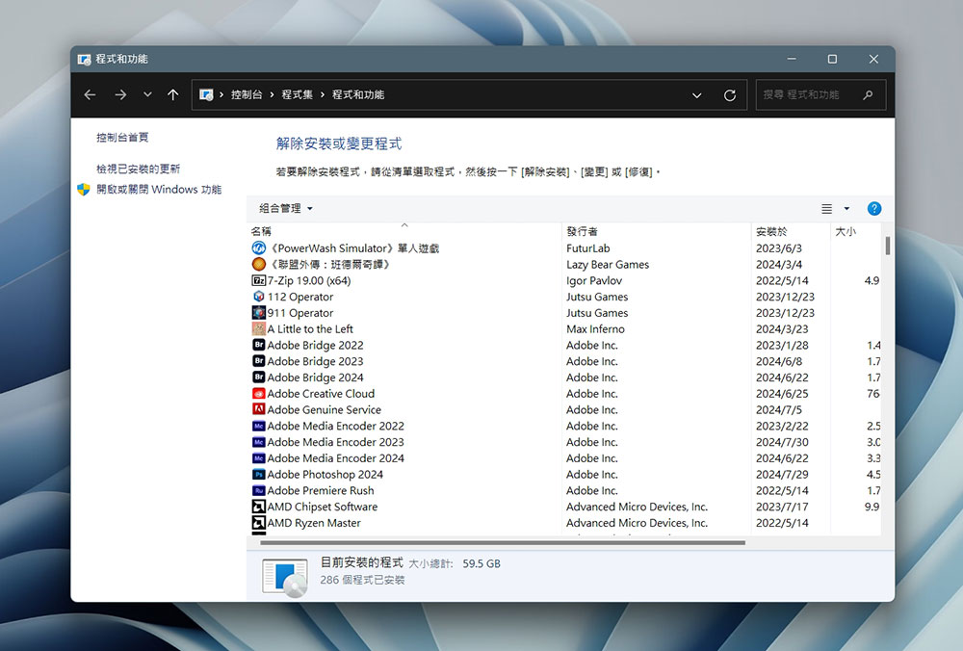Image resolution: width=963 pixels, height=651 pixels.
Task: Click 程式集 in the address breadcrumb
Action: [297, 94]
